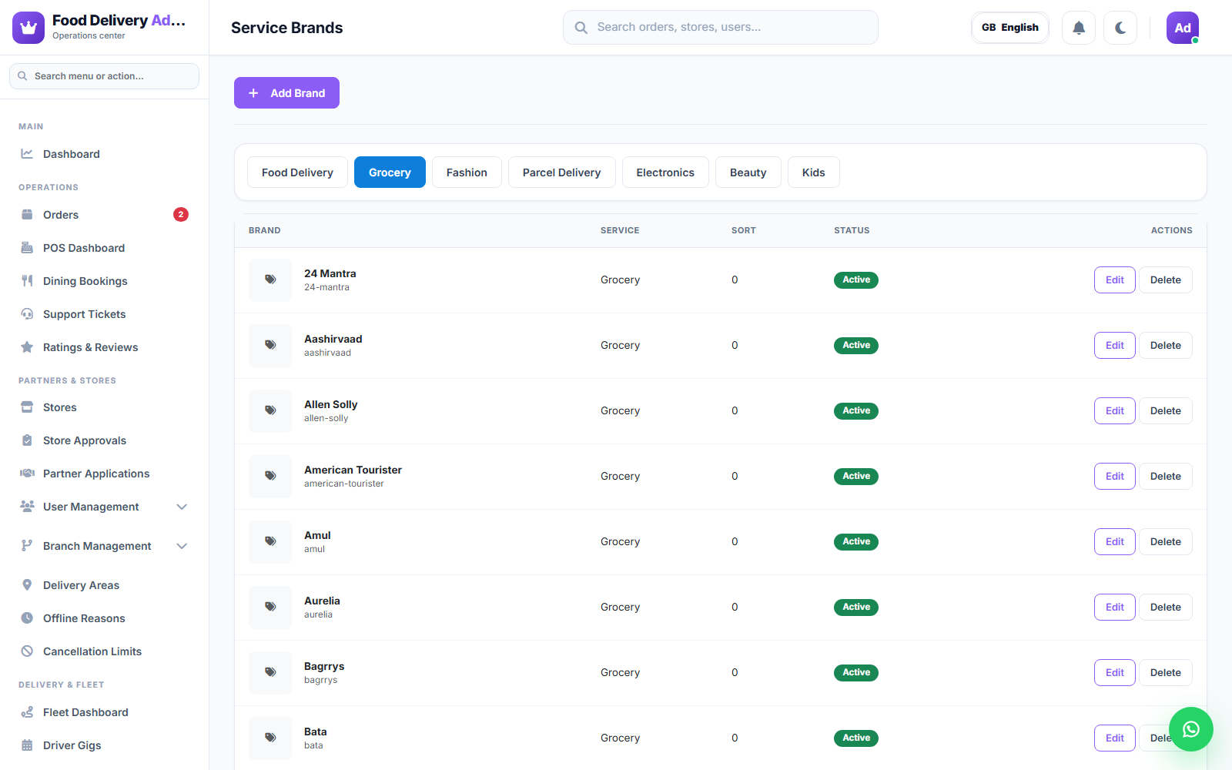The height and width of the screenshot is (770, 1232).
Task: Click the Ratings & Reviews star icon
Action: click(x=27, y=347)
